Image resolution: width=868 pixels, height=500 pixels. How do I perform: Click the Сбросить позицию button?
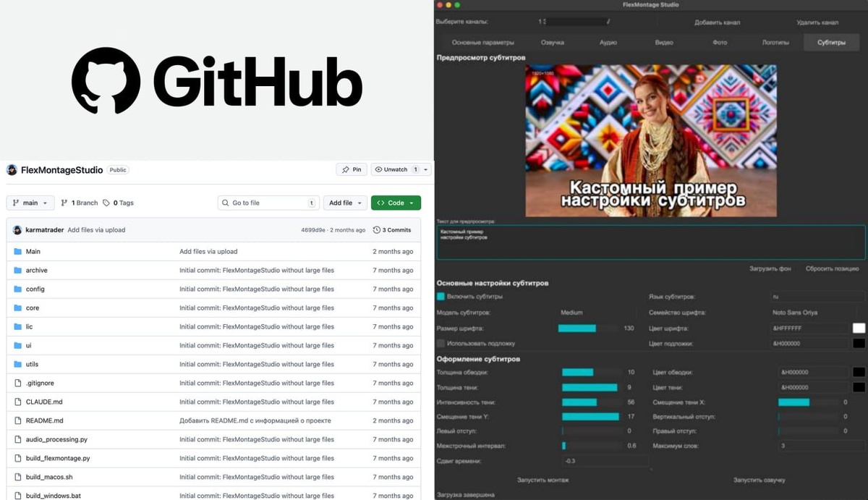(x=832, y=268)
